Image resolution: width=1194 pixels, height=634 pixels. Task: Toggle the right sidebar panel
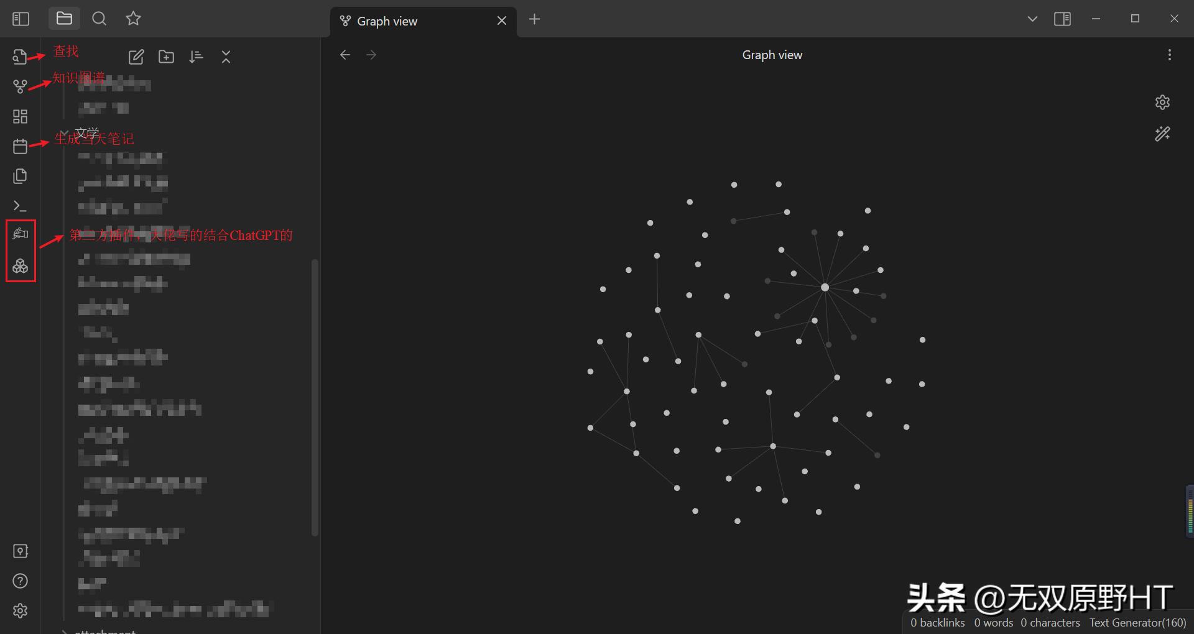pyautogui.click(x=1062, y=19)
